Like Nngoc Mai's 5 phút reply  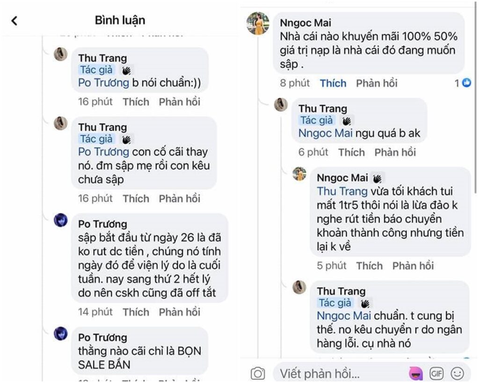point(370,266)
